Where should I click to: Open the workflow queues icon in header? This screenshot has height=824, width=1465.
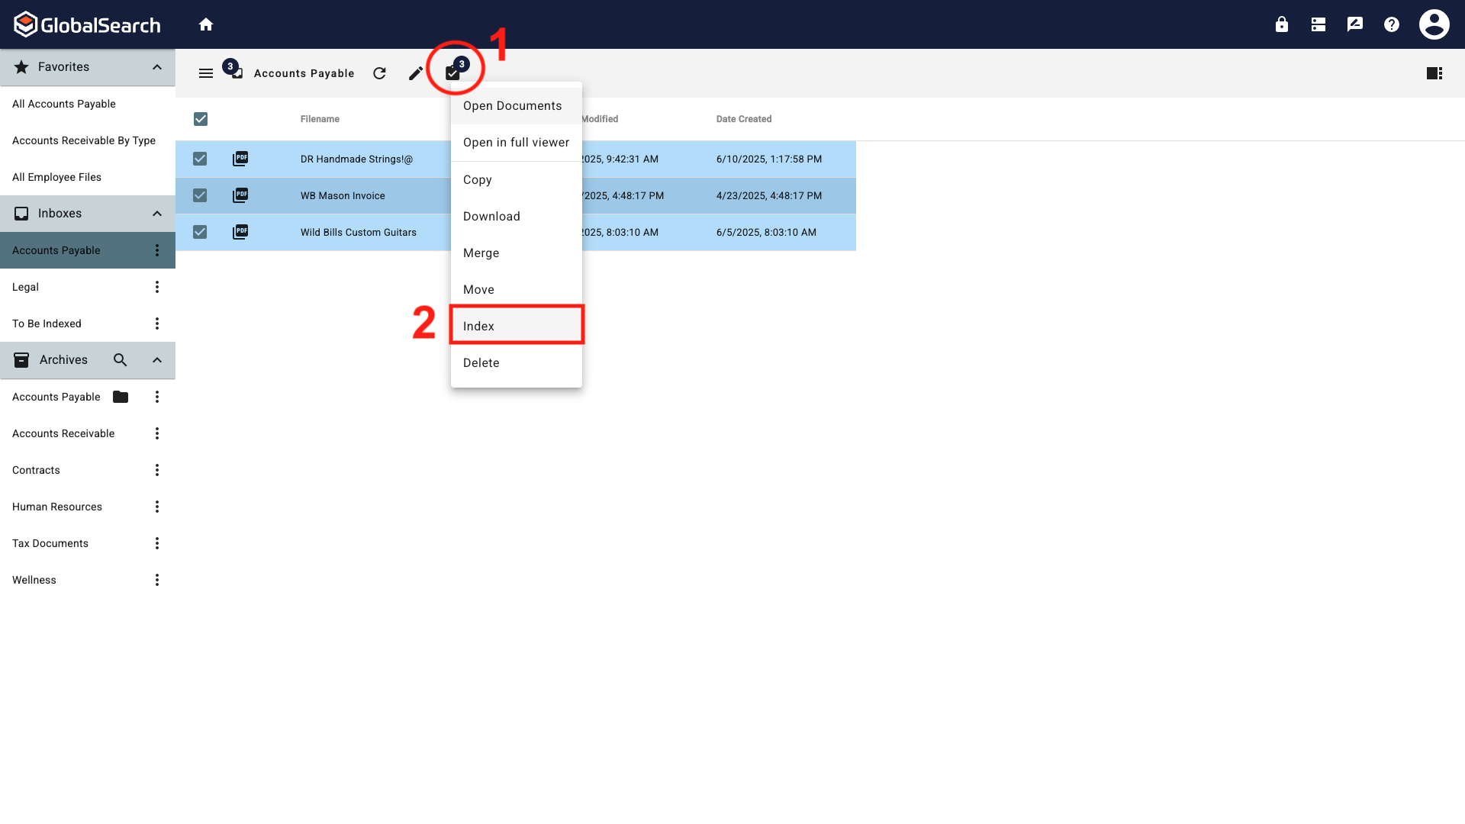(x=1318, y=24)
